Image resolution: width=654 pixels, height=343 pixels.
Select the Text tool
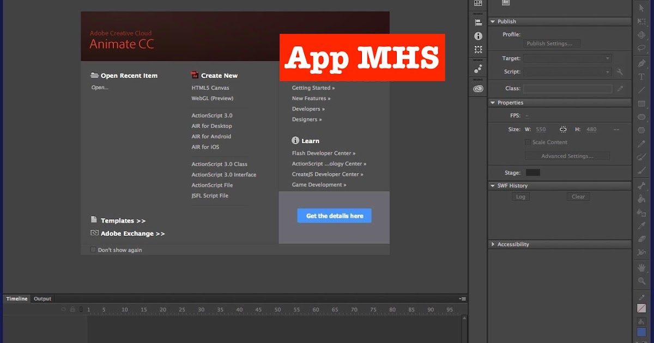tap(641, 77)
